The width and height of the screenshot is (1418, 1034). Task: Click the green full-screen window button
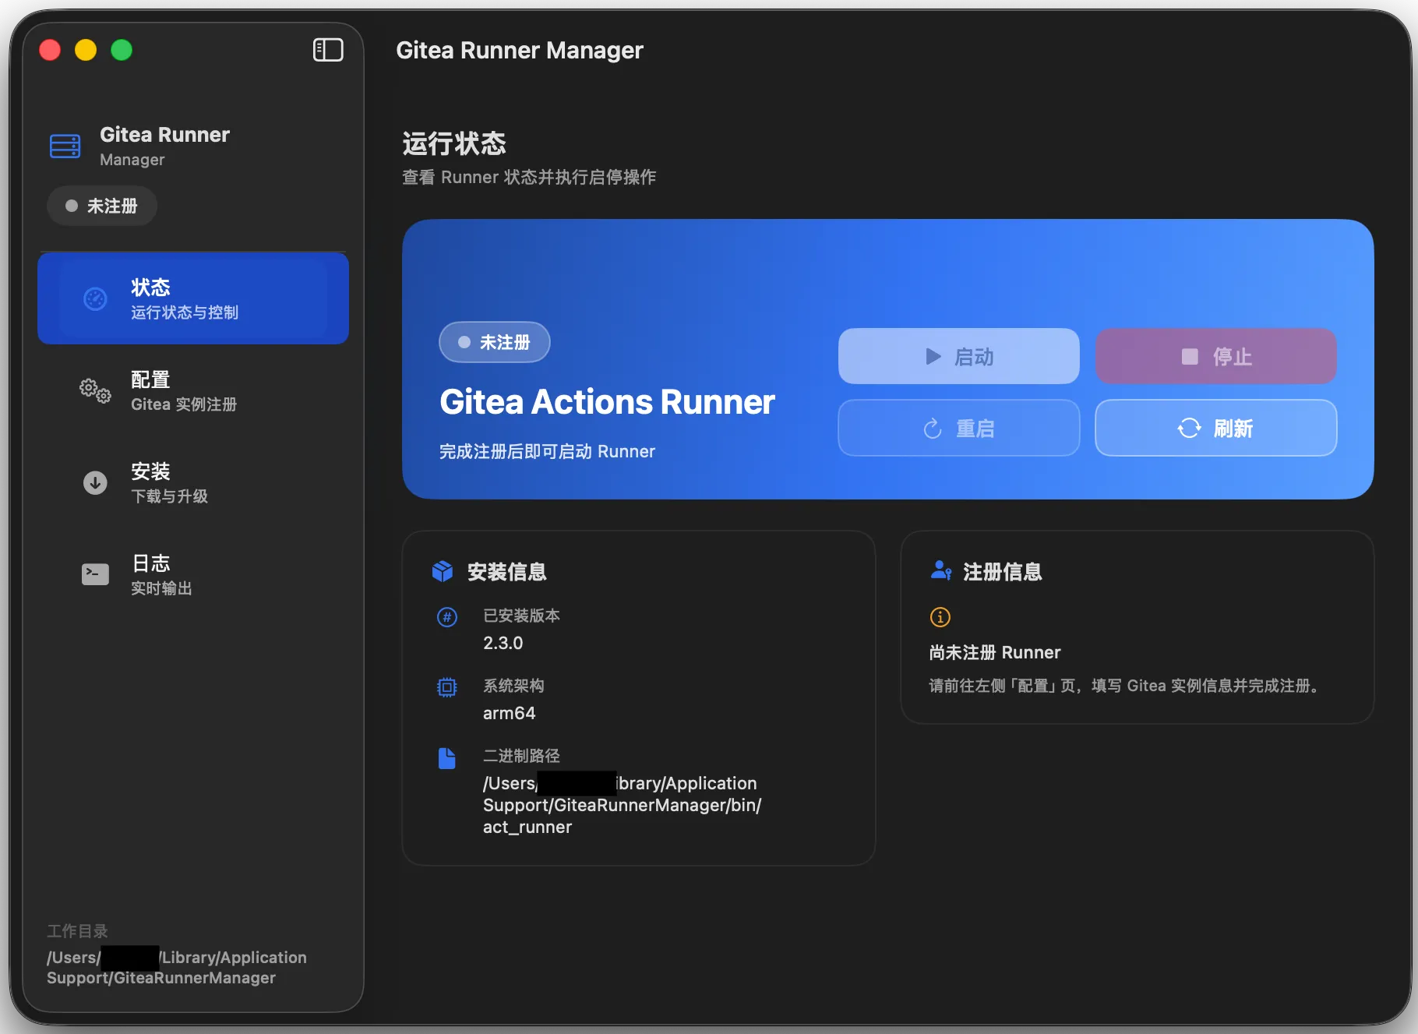pos(122,50)
